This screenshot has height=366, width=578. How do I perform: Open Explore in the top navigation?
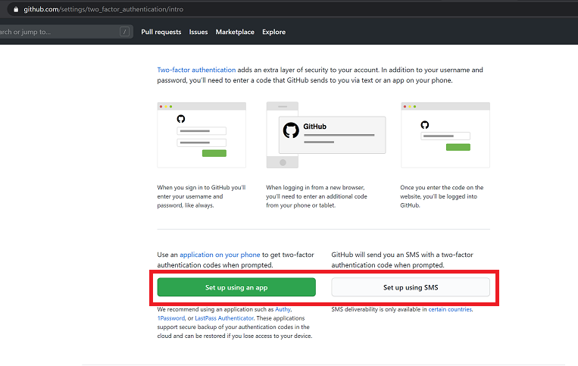point(274,32)
